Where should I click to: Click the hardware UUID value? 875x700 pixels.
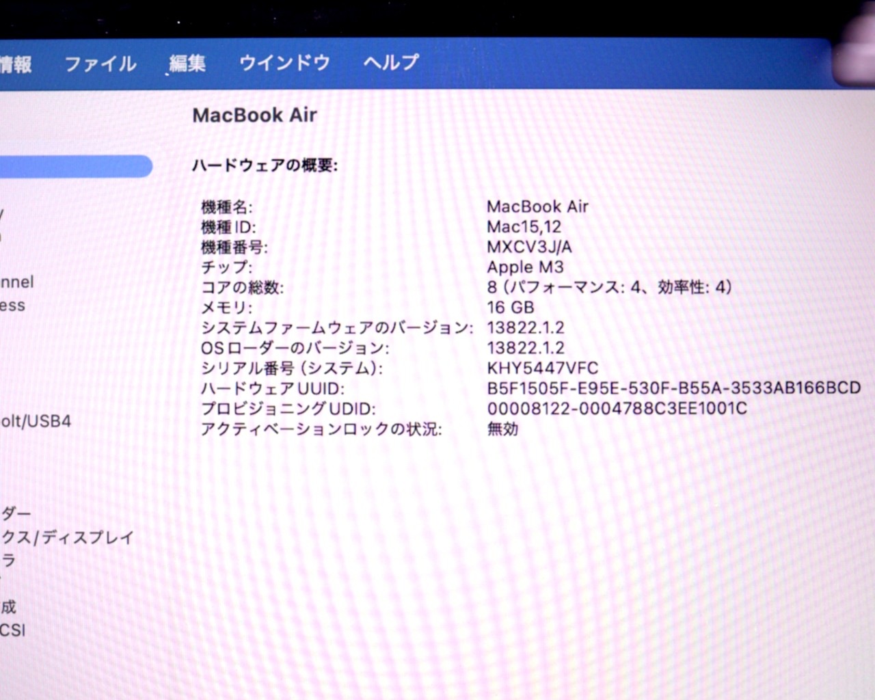[673, 388]
